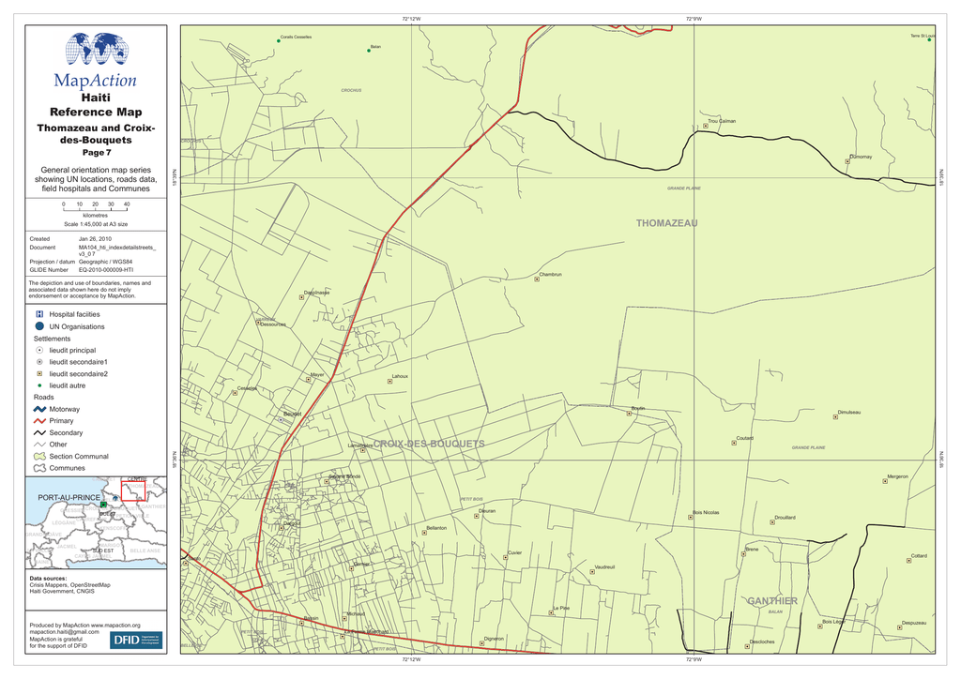Click the CROIX-DES-BOUQUETS commune label on map
This screenshot has width=961, height=679.
429,444
